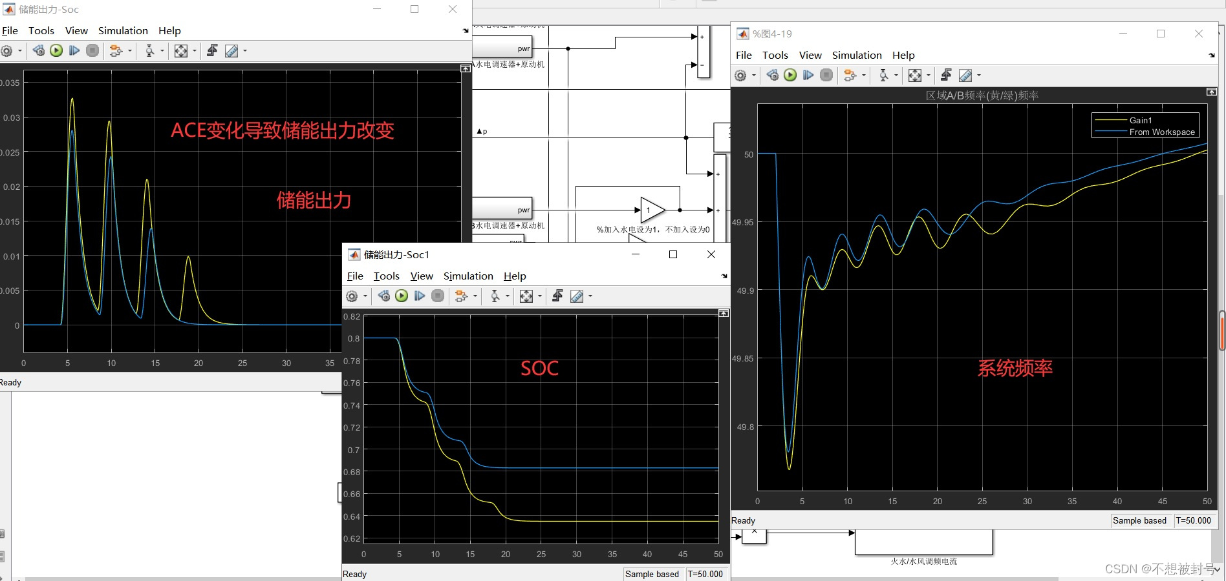
Task: Dock the %图4-19 scope window
Action: pos(1212,56)
